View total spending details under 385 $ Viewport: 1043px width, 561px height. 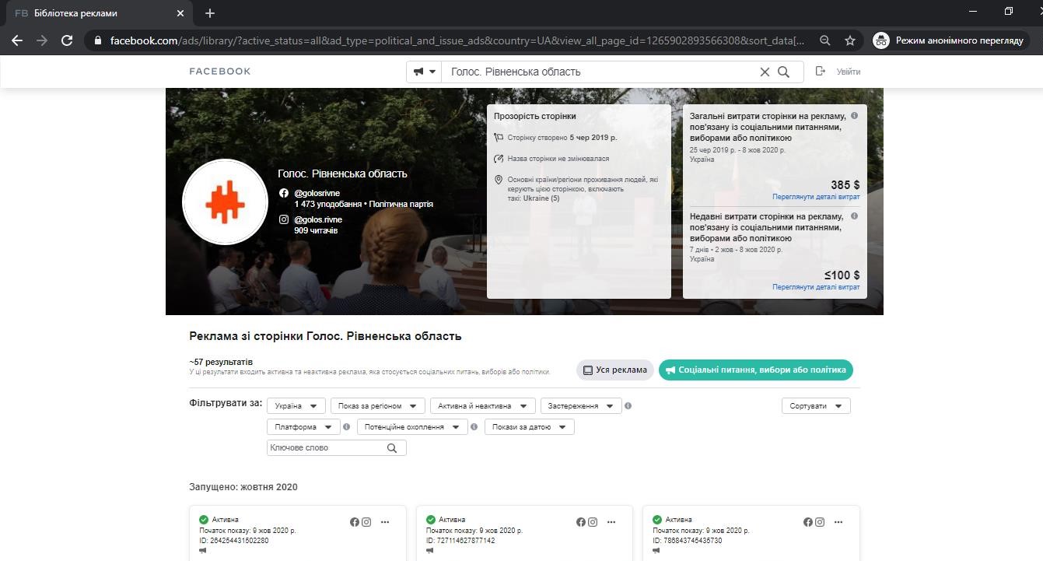pyautogui.click(x=816, y=197)
